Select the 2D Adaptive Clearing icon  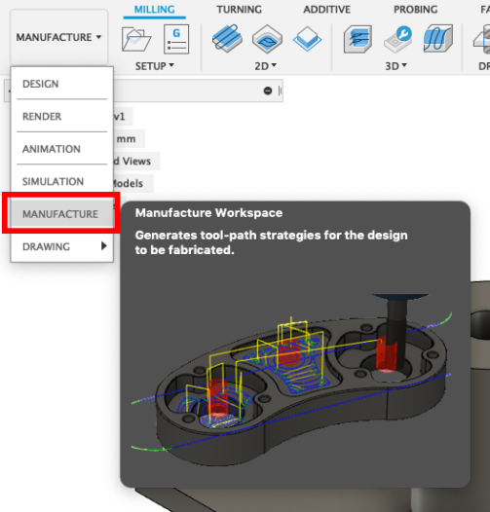pos(227,39)
